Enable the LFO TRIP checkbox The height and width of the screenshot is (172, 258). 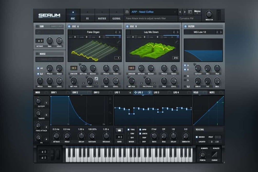pyautogui.click(x=140, y=138)
